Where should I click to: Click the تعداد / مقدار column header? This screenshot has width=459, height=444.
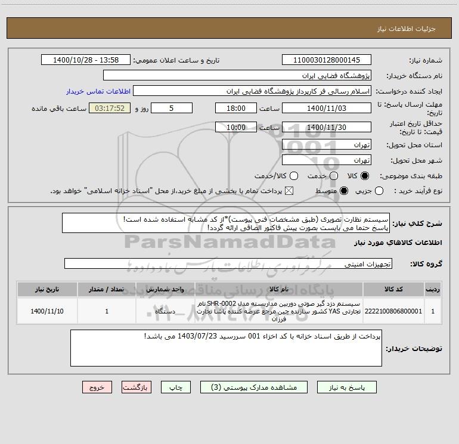point(107,289)
